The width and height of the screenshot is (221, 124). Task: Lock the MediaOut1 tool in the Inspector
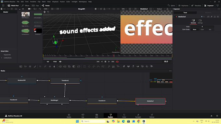[x=214, y=17]
